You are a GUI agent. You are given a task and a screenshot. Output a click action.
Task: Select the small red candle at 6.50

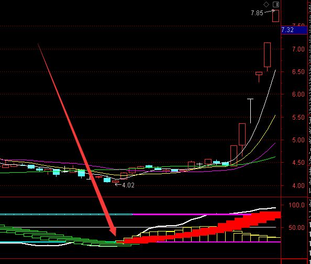pyautogui.click(x=259, y=76)
